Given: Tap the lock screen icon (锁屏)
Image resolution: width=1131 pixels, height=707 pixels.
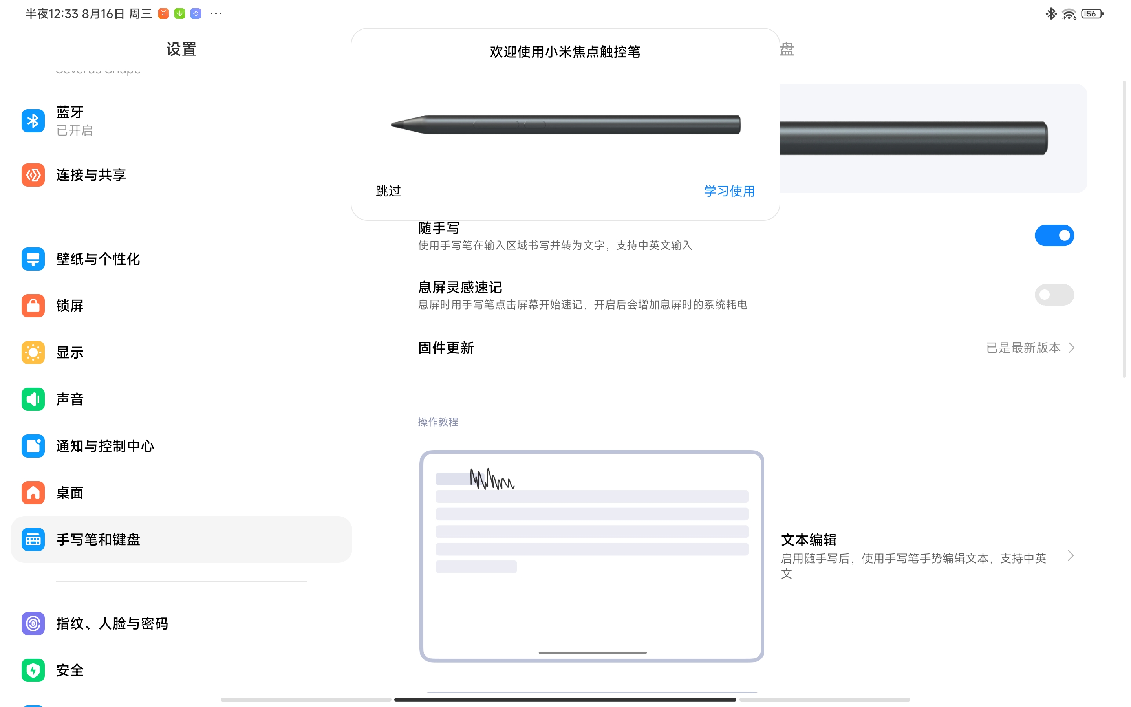Looking at the screenshot, I should point(33,306).
